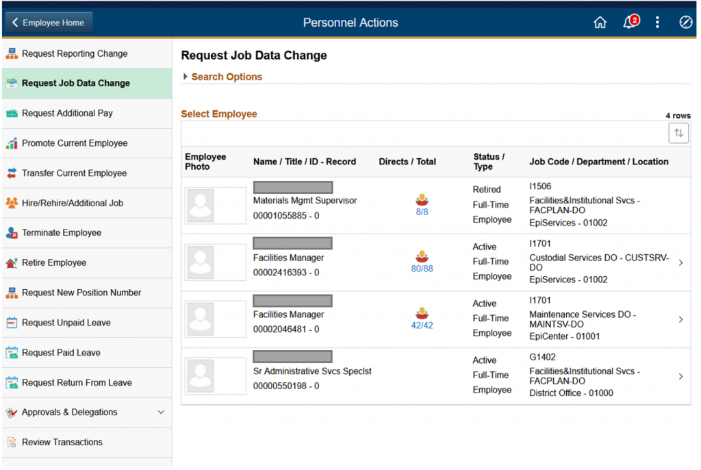
Task: Click job code I1506
Action: [540, 186]
